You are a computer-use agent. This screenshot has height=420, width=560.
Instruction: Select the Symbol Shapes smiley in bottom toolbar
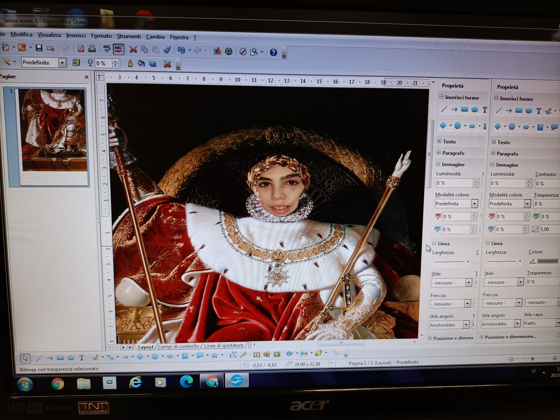point(155,356)
